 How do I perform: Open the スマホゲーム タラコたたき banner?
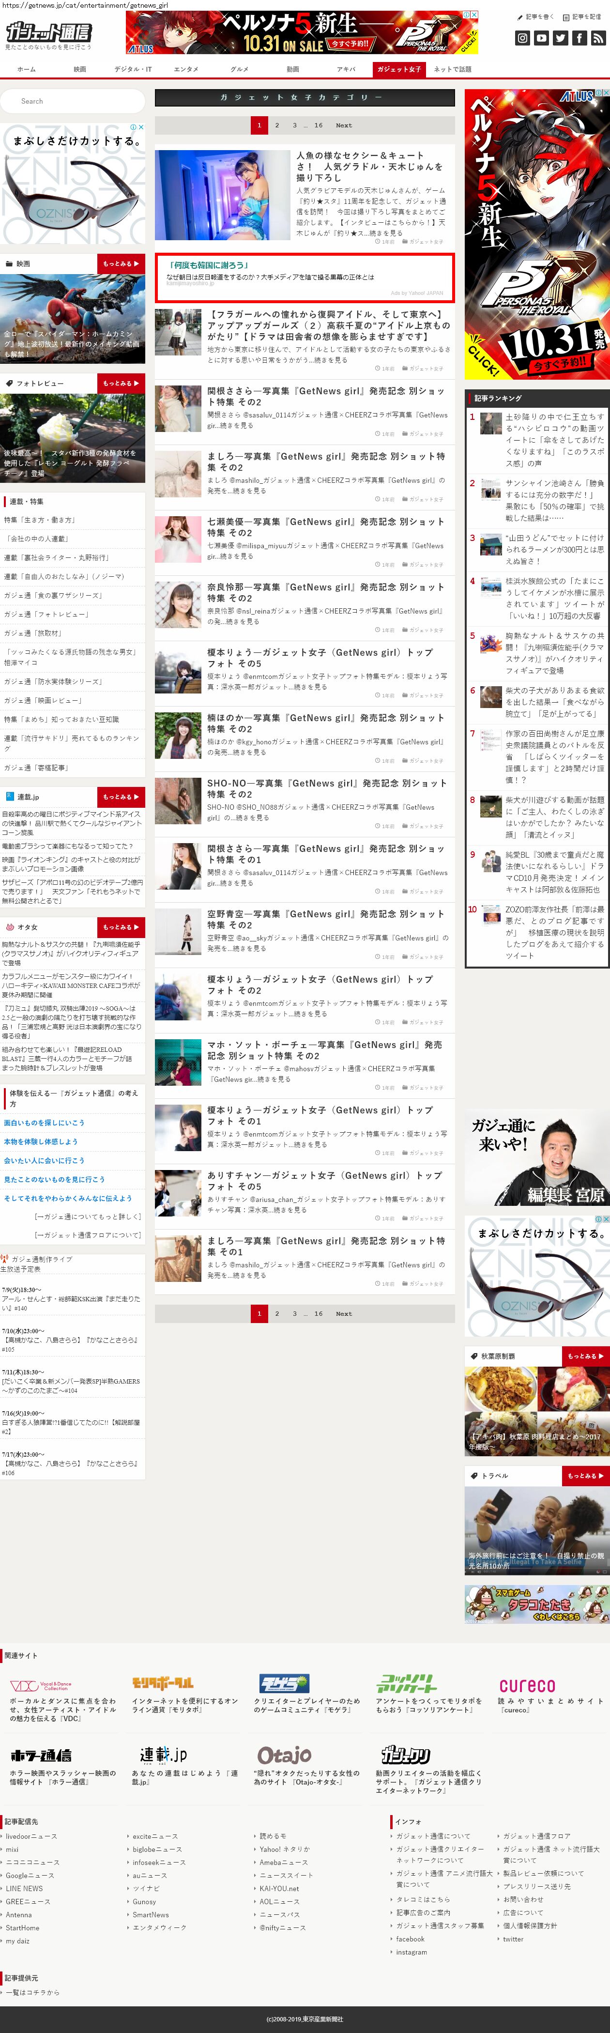click(x=536, y=1604)
